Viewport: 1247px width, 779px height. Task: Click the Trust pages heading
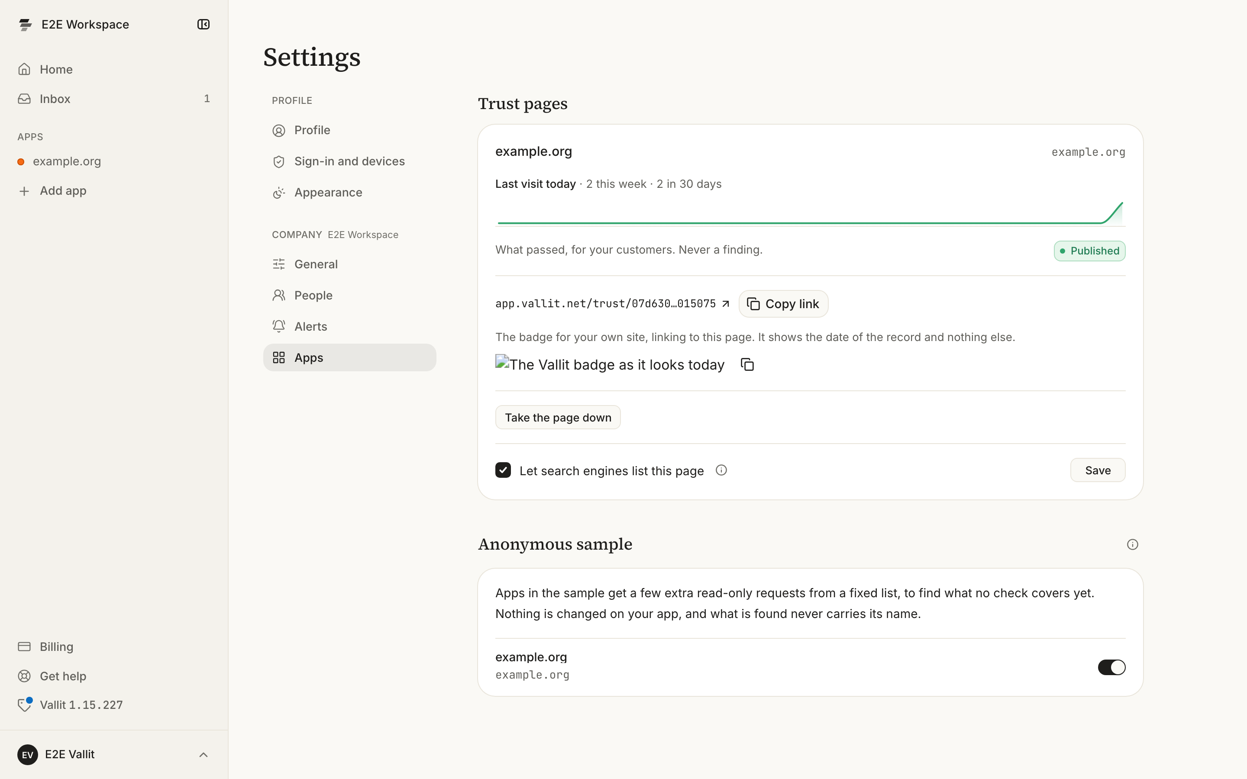pos(523,103)
